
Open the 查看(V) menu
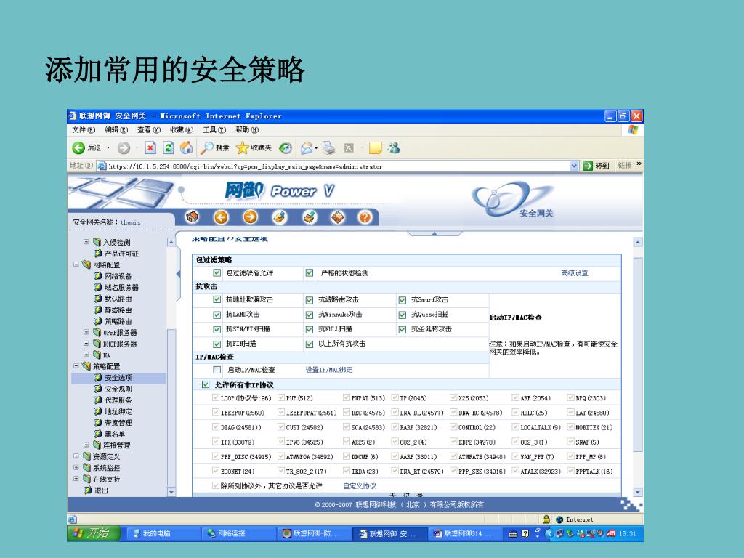(x=149, y=129)
